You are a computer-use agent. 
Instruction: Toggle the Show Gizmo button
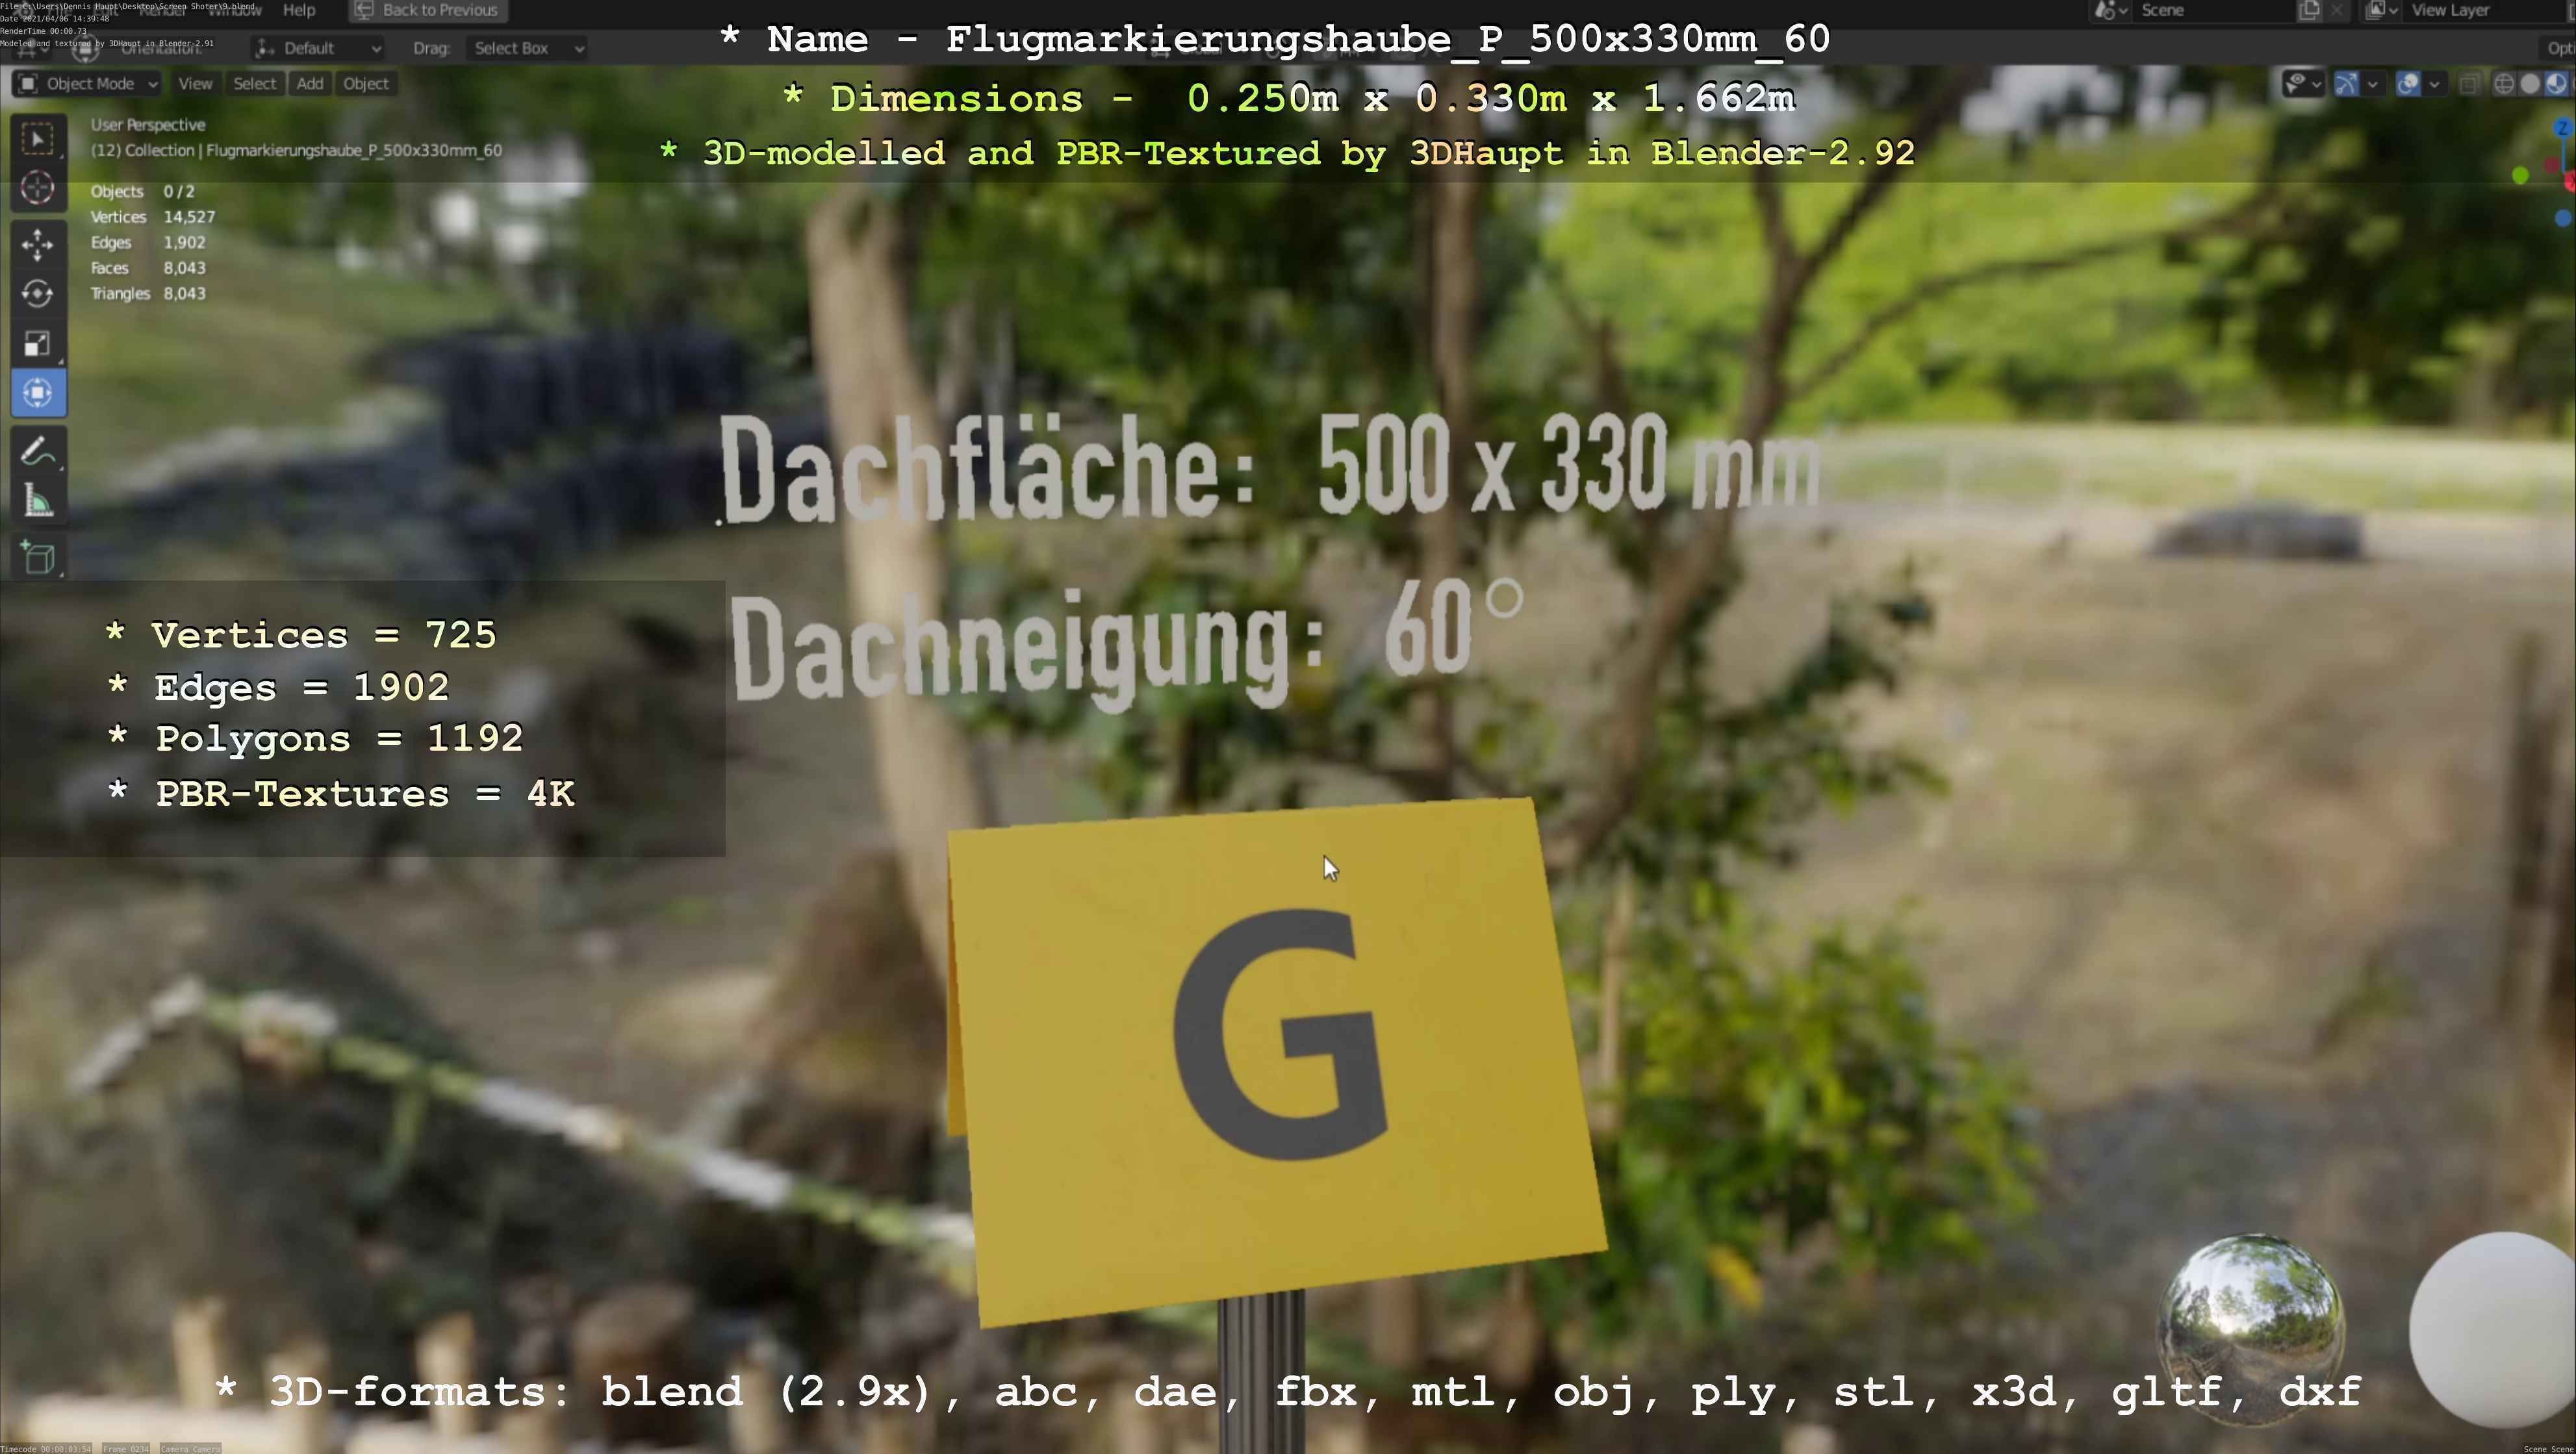tap(2346, 84)
